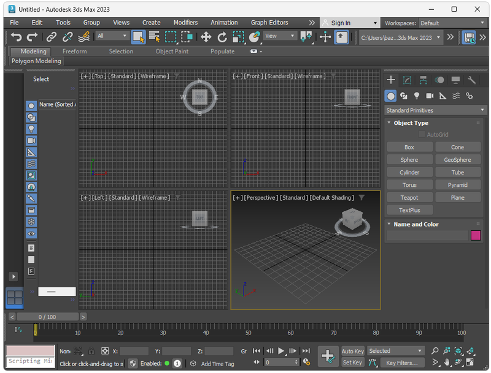Click the Undo arrow in the main toolbar
491x373 pixels.
click(x=16, y=37)
